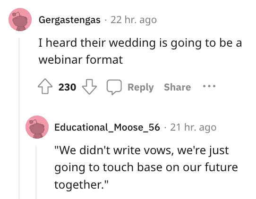Click the 22 hr. ago timestamp

[134, 20]
